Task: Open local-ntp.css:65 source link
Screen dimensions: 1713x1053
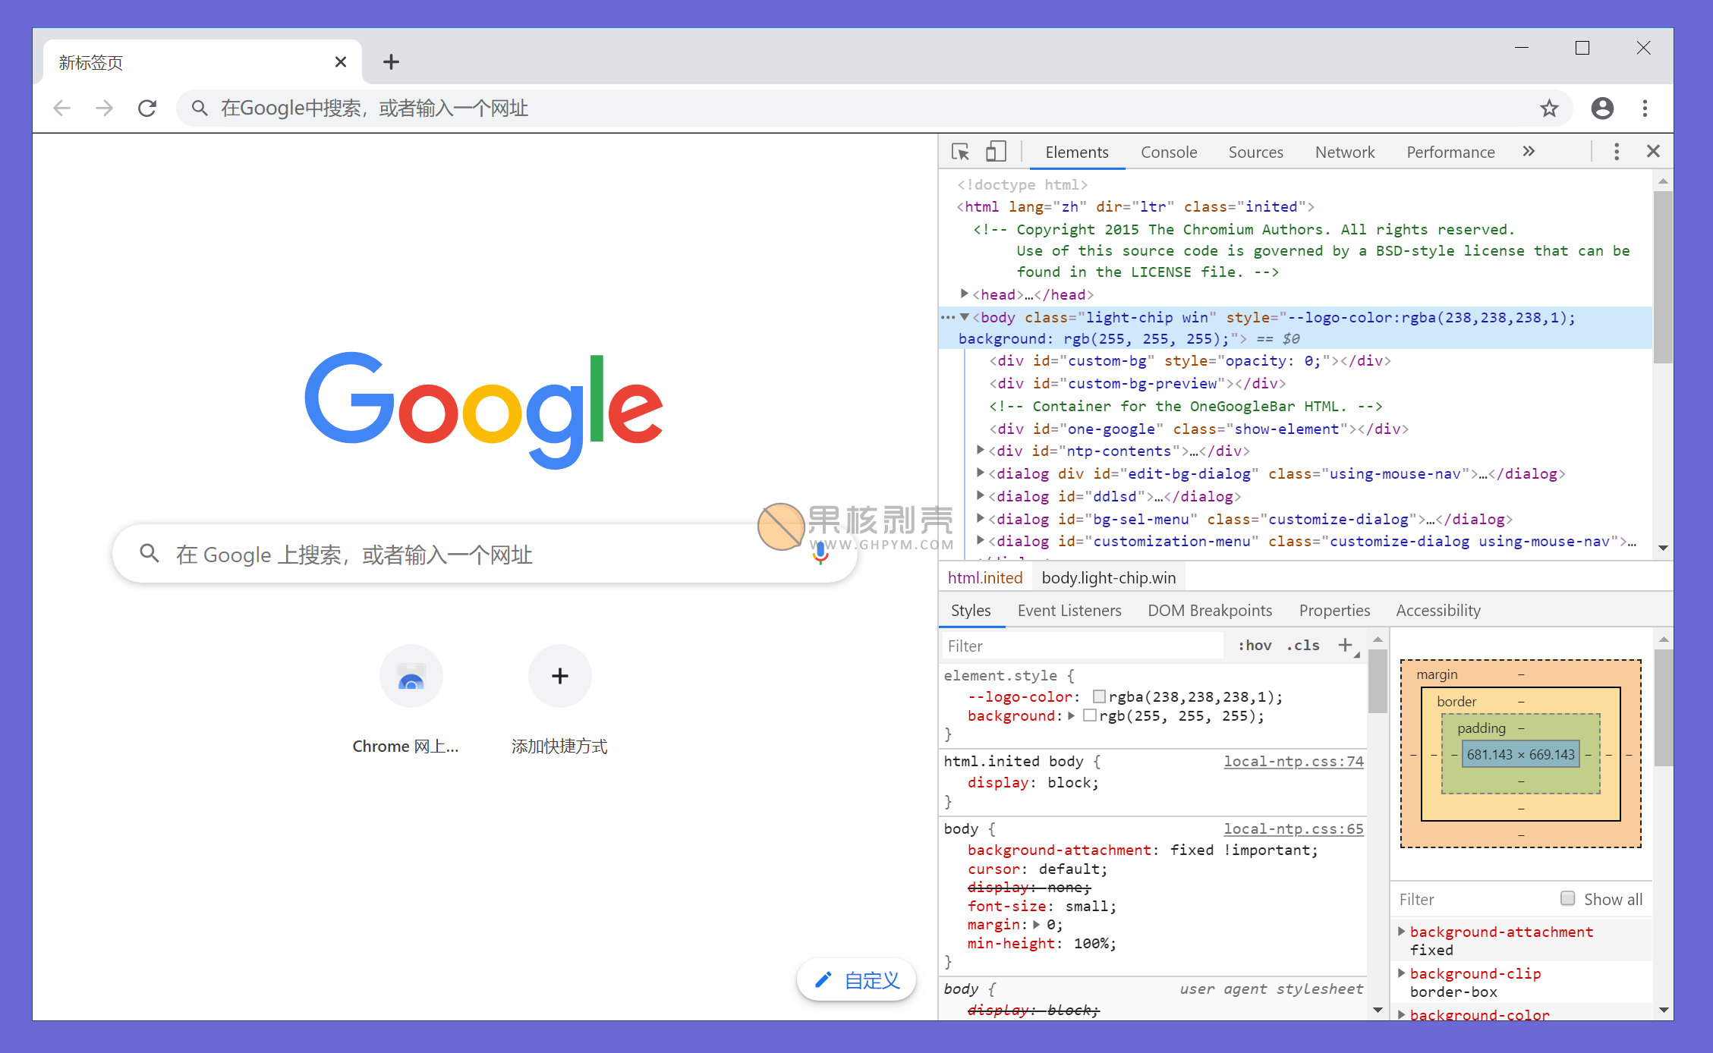Action: click(1293, 828)
